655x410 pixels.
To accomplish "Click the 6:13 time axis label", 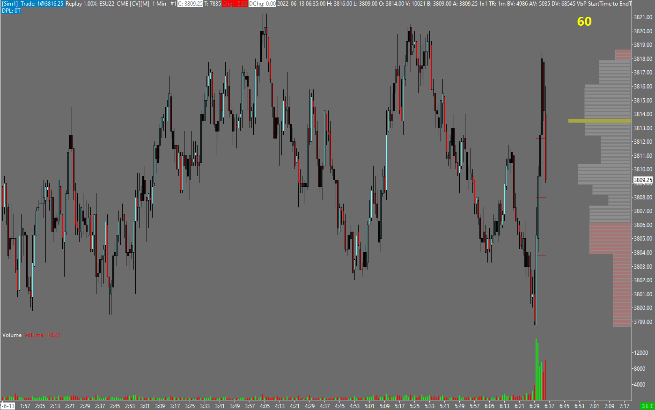I will [505, 406].
